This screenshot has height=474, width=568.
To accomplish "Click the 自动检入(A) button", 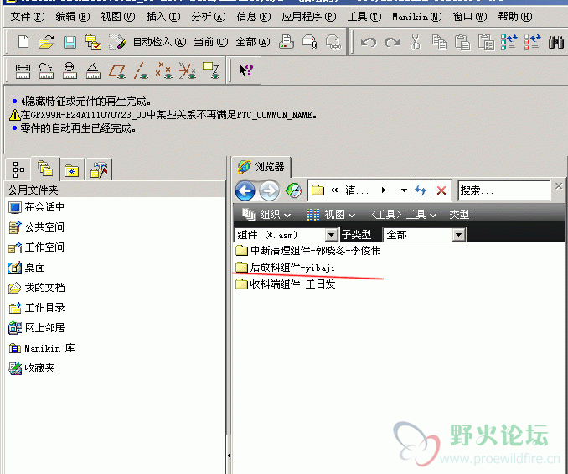I will pos(160,42).
